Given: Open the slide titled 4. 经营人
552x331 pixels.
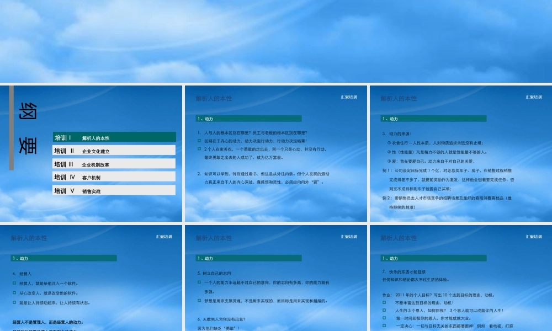Looking at the screenshot, I should point(91,278).
